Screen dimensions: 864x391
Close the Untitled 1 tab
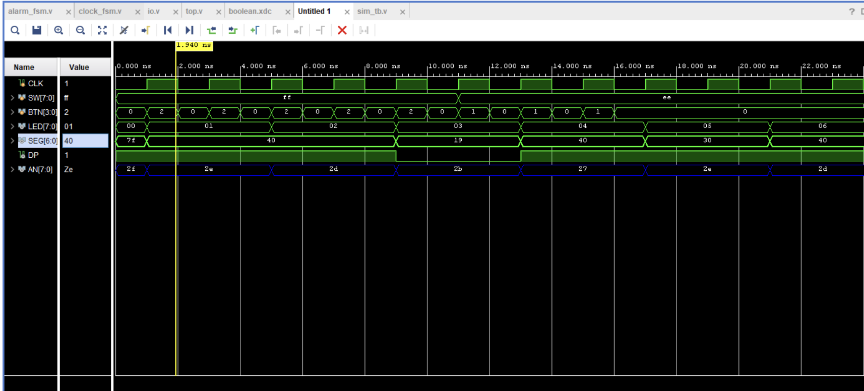(x=347, y=12)
